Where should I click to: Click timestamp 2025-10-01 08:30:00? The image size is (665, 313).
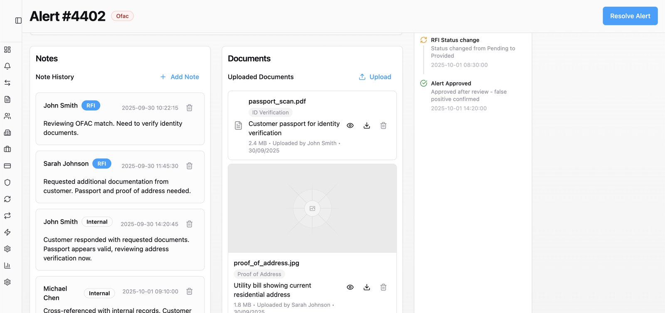pyautogui.click(x=459, y=65)
